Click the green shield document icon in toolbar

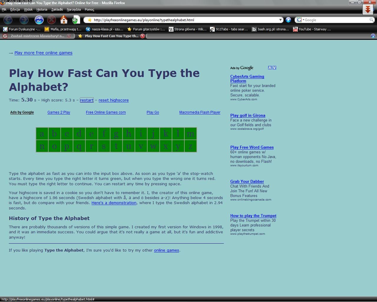pos(76,20)
